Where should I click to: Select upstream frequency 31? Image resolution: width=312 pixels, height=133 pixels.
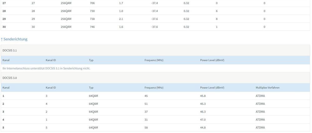[146, 120]
